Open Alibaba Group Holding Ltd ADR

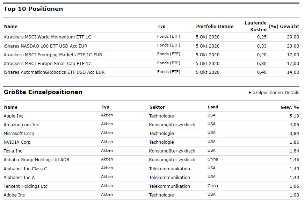(36, 159)
